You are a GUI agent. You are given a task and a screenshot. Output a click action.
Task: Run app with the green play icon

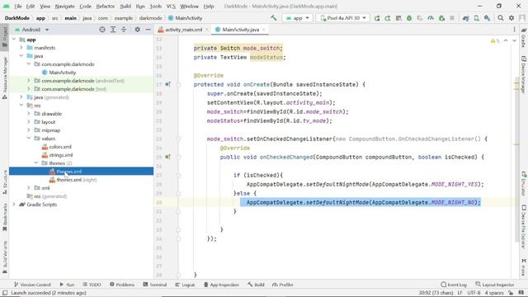click(x=377, y=18)
